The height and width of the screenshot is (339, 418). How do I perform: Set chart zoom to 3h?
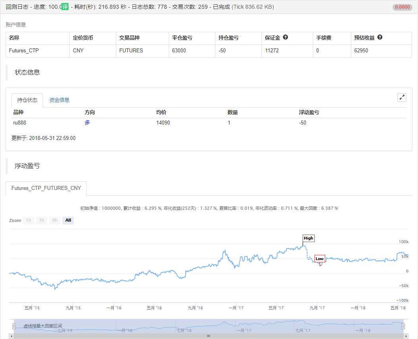coord(42,220)
